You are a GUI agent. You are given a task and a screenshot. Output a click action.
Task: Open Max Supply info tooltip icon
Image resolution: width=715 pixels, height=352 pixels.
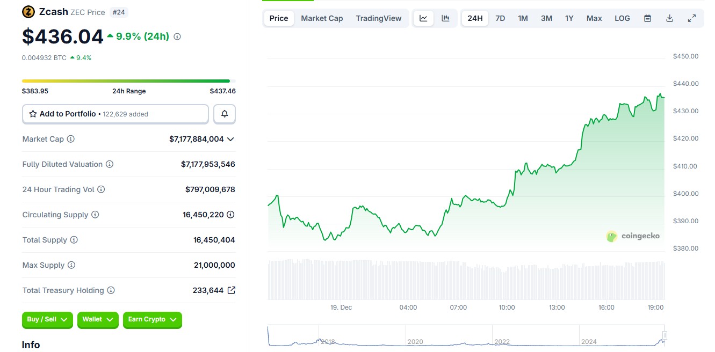click(x=71, y=265)
